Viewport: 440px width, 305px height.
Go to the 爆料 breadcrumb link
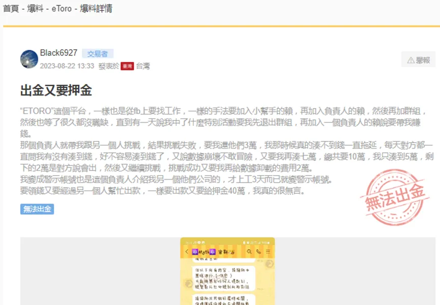35,9
